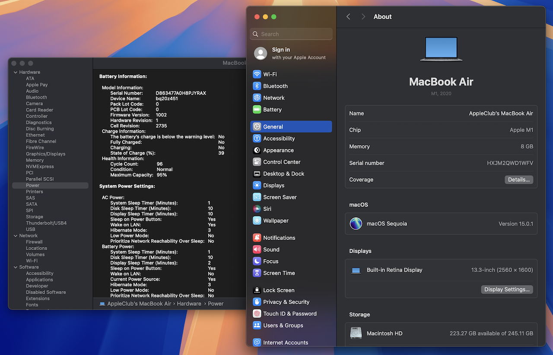Image resolution: width=553 pixels, height=355 pixels.
Task: Select Extensions in Software list
Action: (38, 298)
